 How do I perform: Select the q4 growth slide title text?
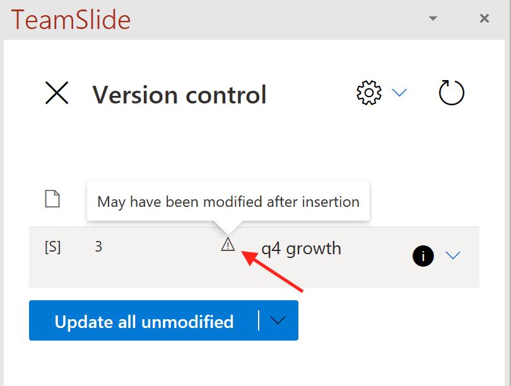pos(302,249)
